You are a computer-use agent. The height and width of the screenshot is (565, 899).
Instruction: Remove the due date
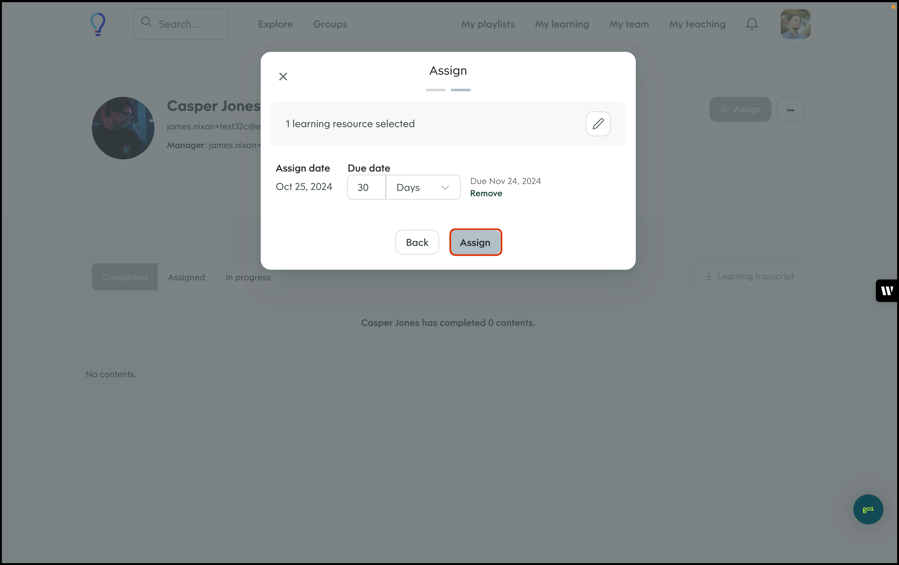coord(486,193)
